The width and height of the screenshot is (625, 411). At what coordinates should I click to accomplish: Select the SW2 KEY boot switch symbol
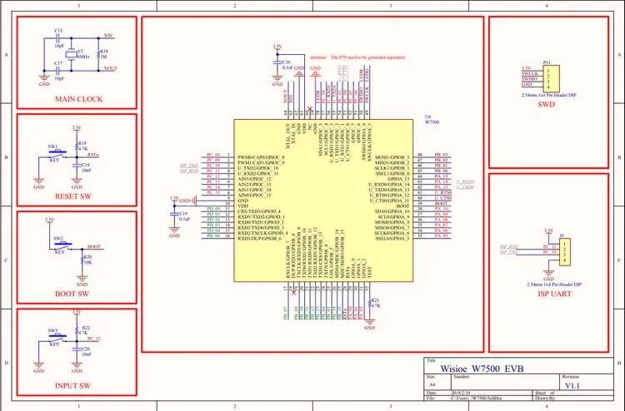click(x=63, y=245)
